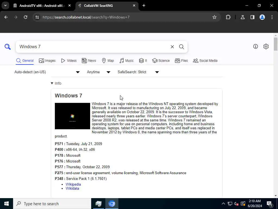Switch to the Social Media category
278x209 pixels.
coord(205,61)
